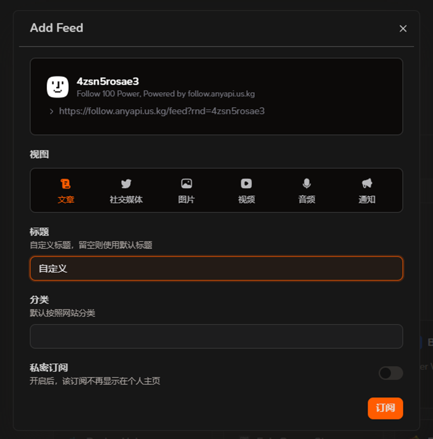Switch view to 视频 label
This screenshot has width=433, height=439.
click(x=247, y=200)
